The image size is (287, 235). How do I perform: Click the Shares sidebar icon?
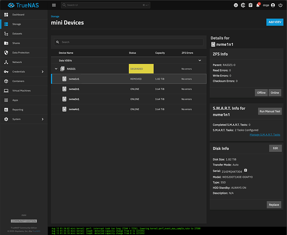click(6, 43)
